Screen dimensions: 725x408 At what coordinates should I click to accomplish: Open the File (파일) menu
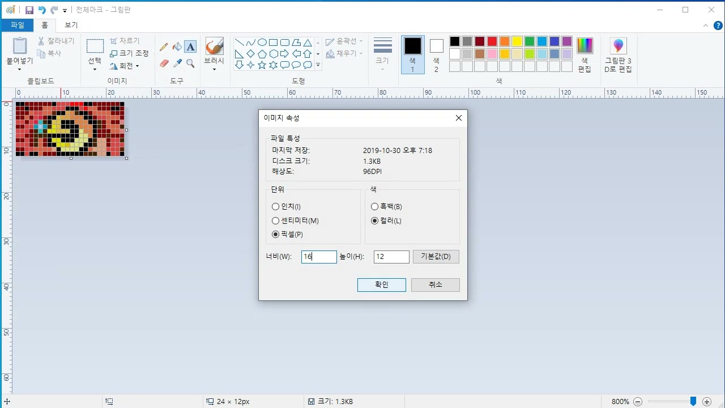click(18, 25)
